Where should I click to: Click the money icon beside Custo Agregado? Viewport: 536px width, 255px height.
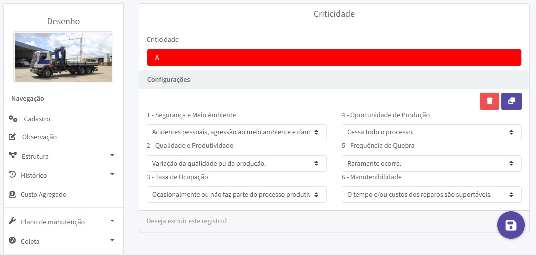[12, 194]
